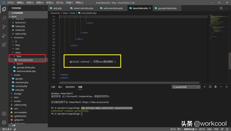The image size is (231, 131).
Task: Open api.php under routes
Action: pos(19,78)
